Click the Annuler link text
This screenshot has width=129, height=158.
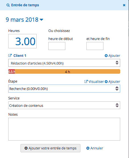[x=97, y=148]
